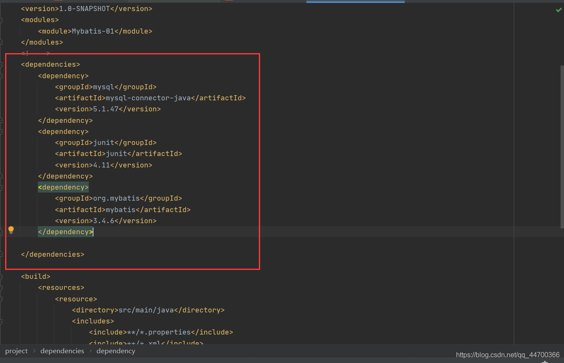Click the green inspection checkmark icon
564x363 pixels.
[x=558, y=9]
